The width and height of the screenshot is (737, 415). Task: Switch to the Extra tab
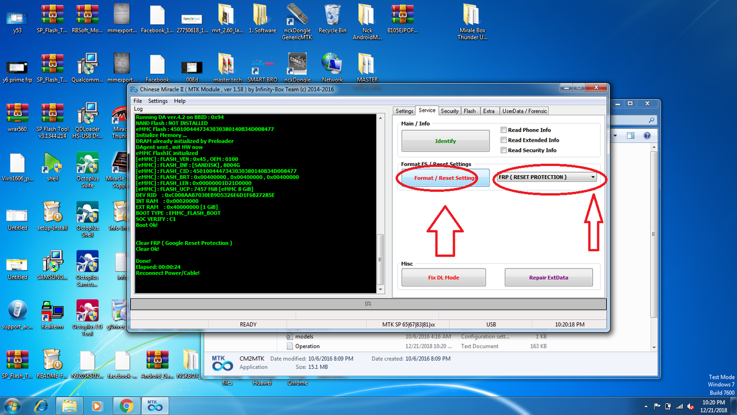(489, 111)
